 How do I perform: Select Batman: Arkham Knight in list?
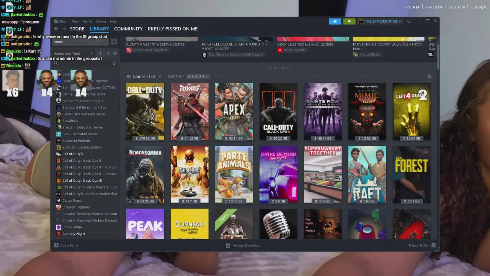click(x=83, y=101)
